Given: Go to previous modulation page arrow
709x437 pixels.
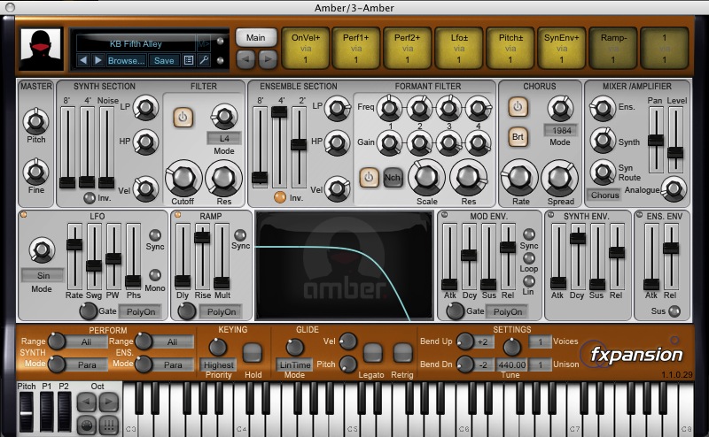Looking at the screenshot, I should coord(245,59).
